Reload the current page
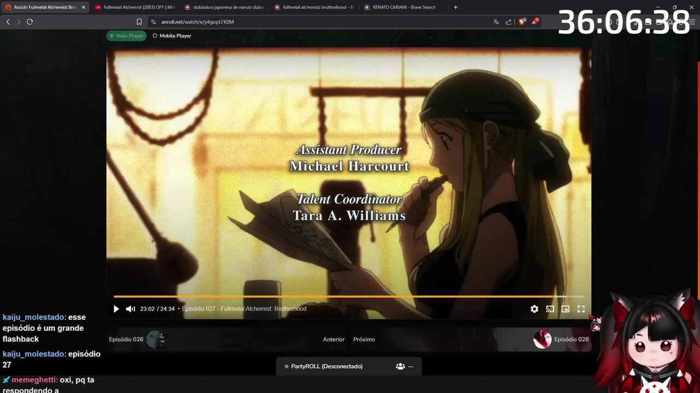Screen dimensions: 700x393 [x=30, y=22]
